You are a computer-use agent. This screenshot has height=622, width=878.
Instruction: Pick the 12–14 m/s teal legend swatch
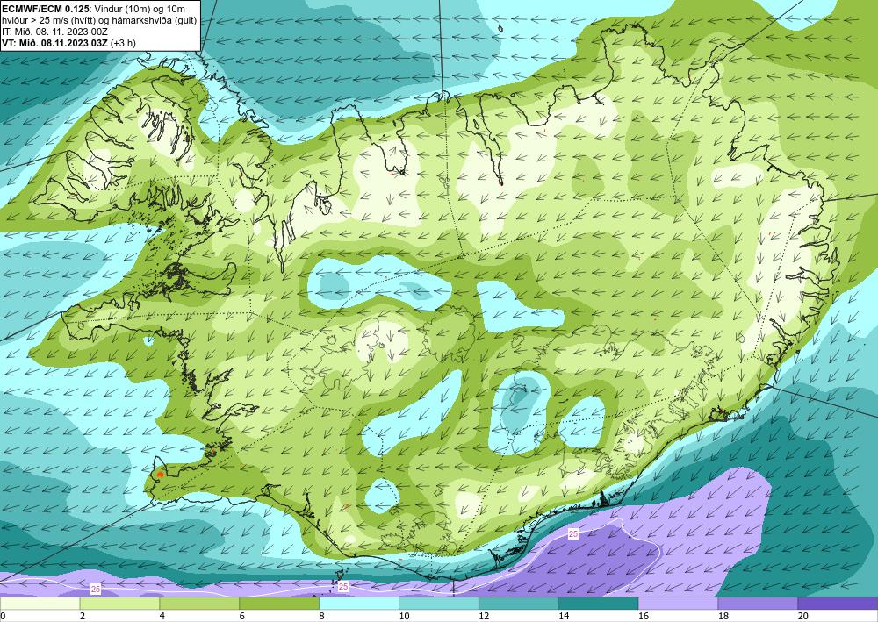[519, 604]
